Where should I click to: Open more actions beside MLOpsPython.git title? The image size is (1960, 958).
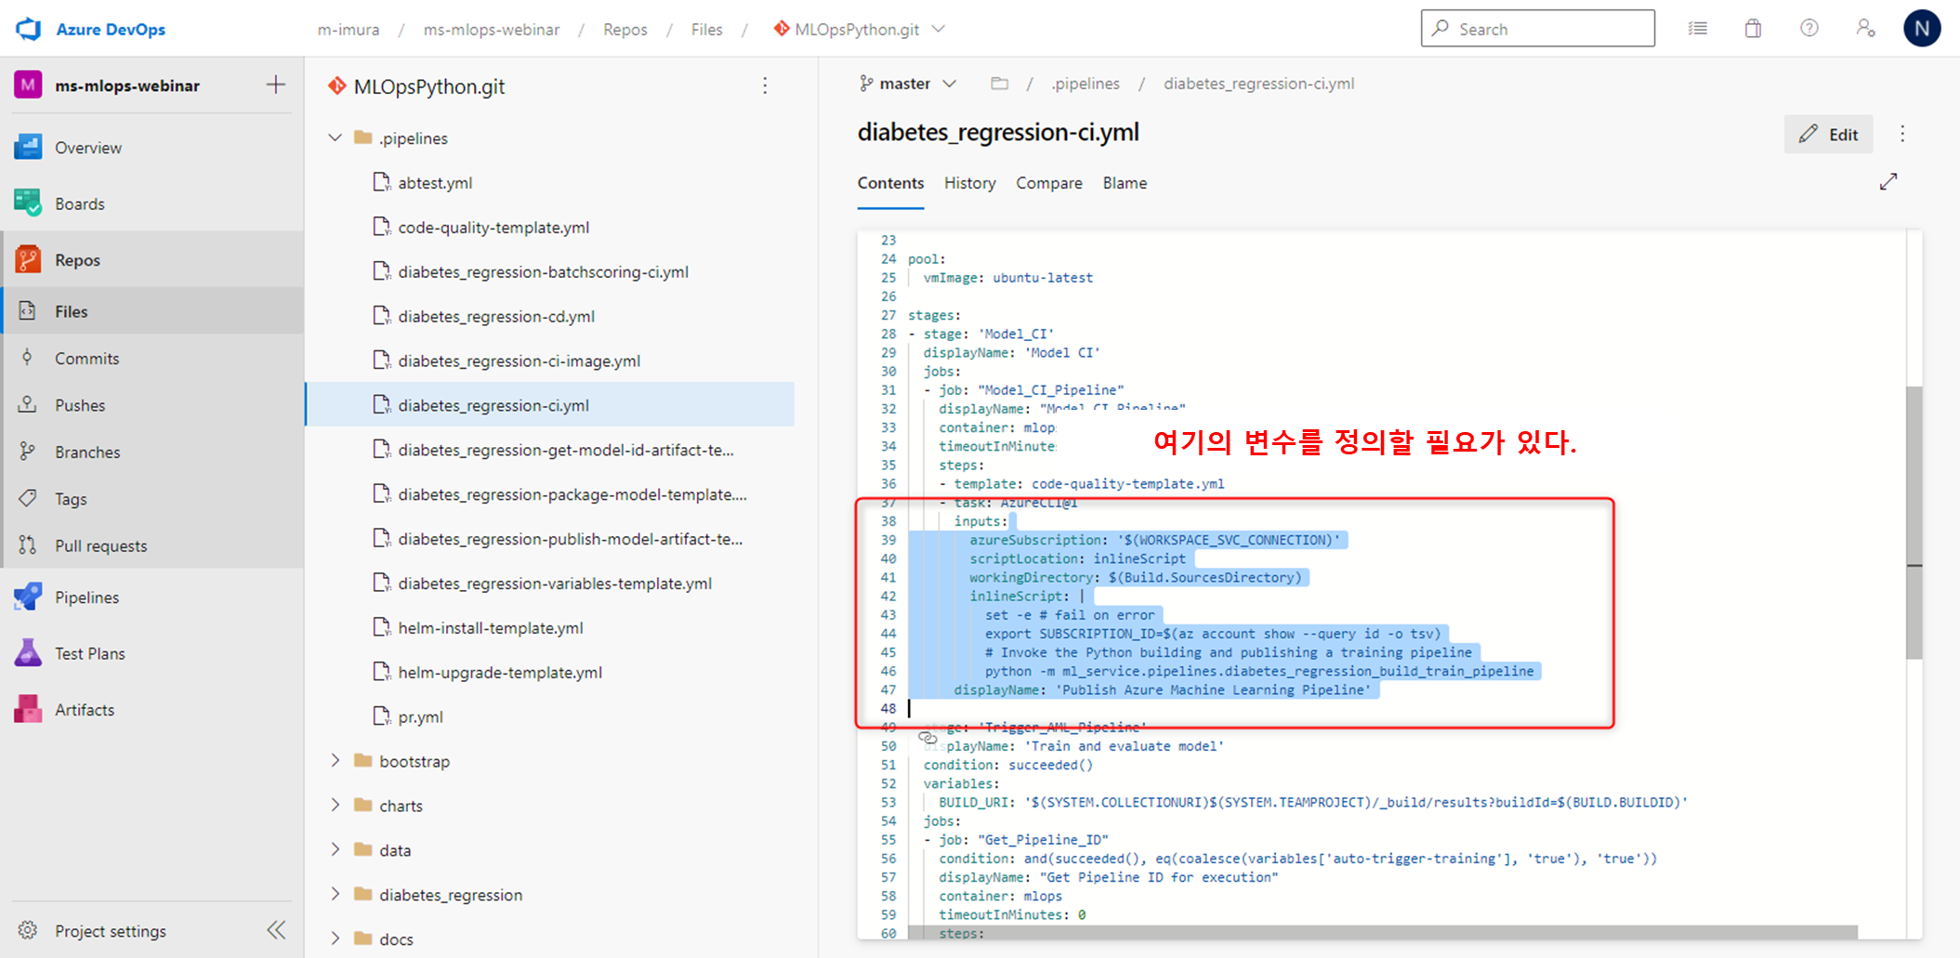point(765,86)
